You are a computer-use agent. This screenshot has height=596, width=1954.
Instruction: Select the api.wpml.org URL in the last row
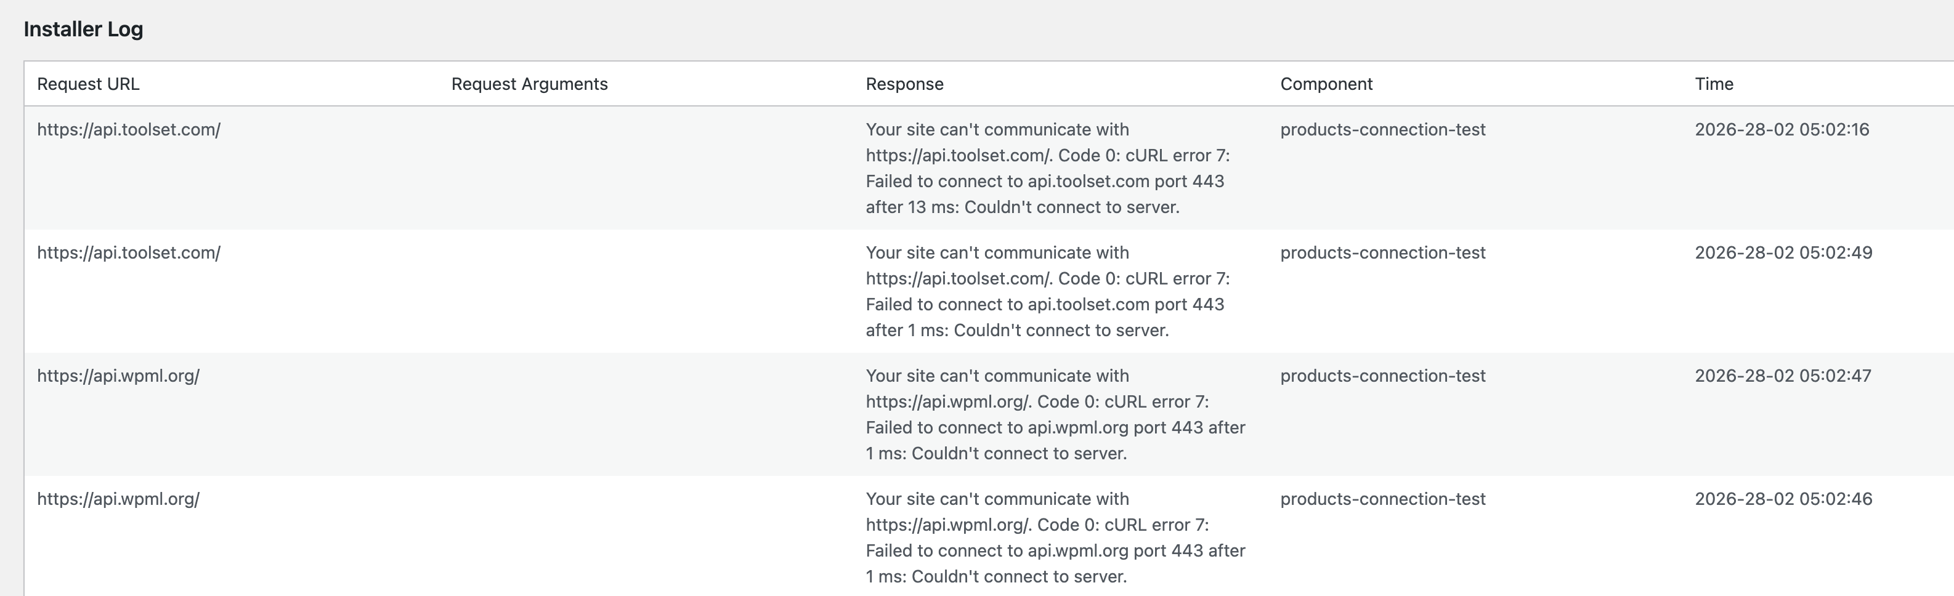118,499
